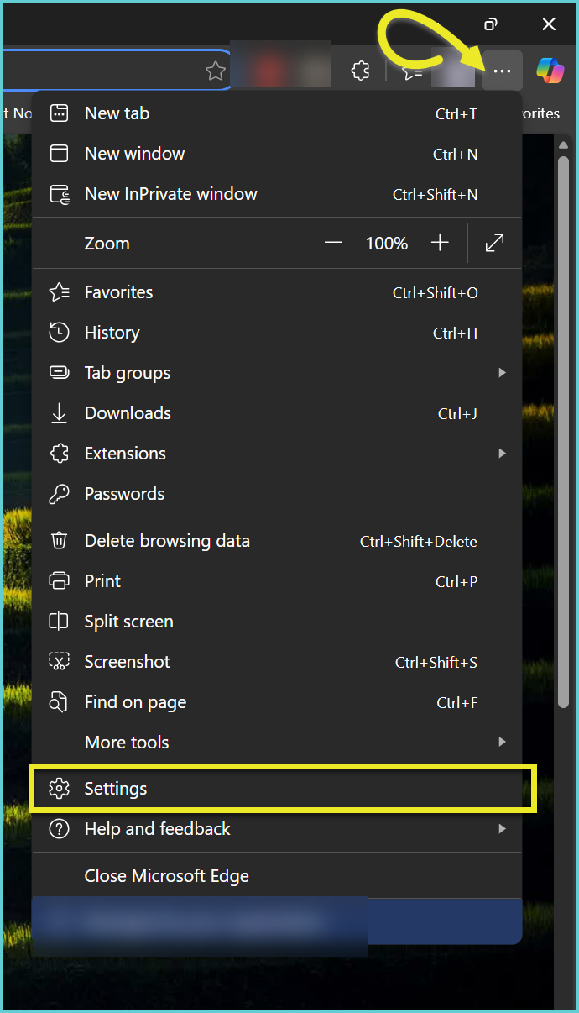Image resolution: width=579 pixels, height=1013 pixels.
Task: Open the Copilot icon in the toolbar
Action: [550, 71]
